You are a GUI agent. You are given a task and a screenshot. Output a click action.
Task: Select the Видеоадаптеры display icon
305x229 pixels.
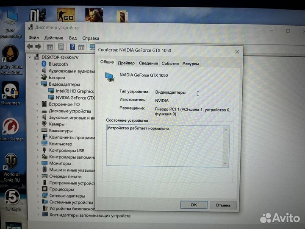44,84
